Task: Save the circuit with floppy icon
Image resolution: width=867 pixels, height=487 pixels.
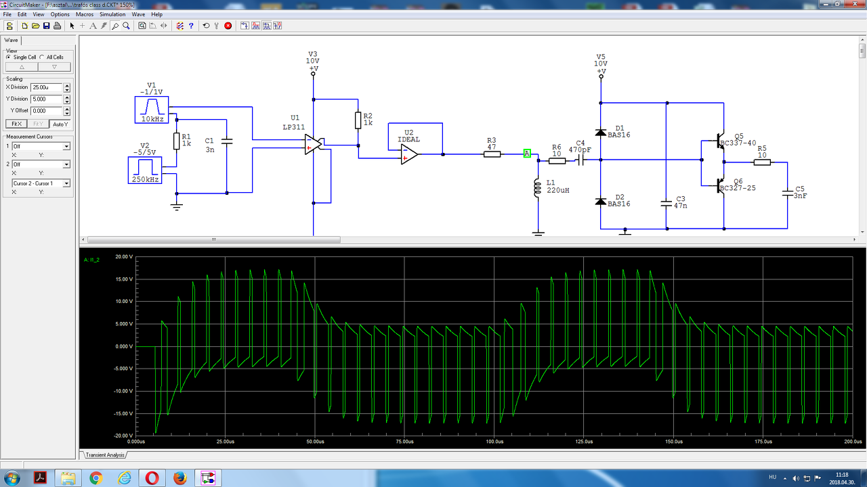Action: [x=46, y=26]
